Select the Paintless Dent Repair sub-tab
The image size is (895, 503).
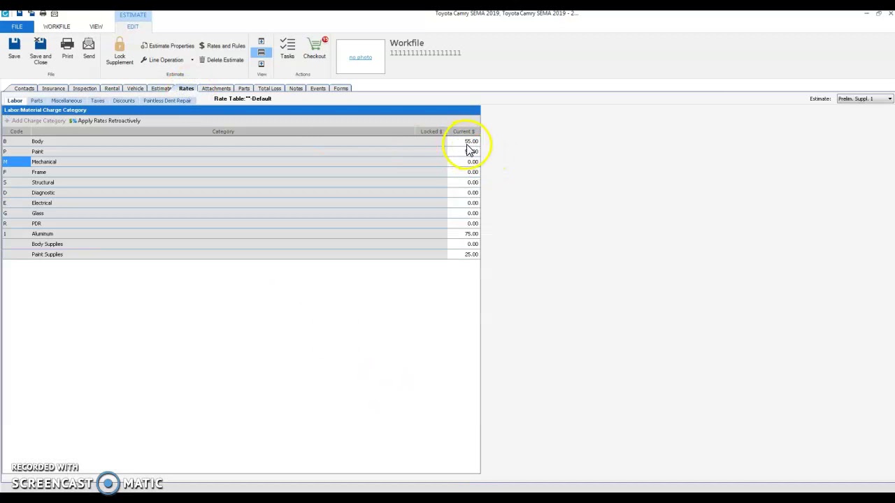click(167, 101)
